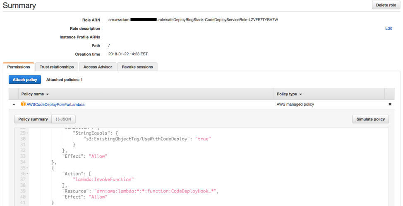
Task: Switch to the Permissions tab
Action: click(x=19, y=67)
